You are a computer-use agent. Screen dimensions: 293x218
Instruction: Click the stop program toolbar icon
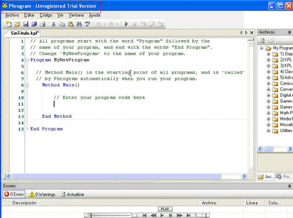[134, 24]
